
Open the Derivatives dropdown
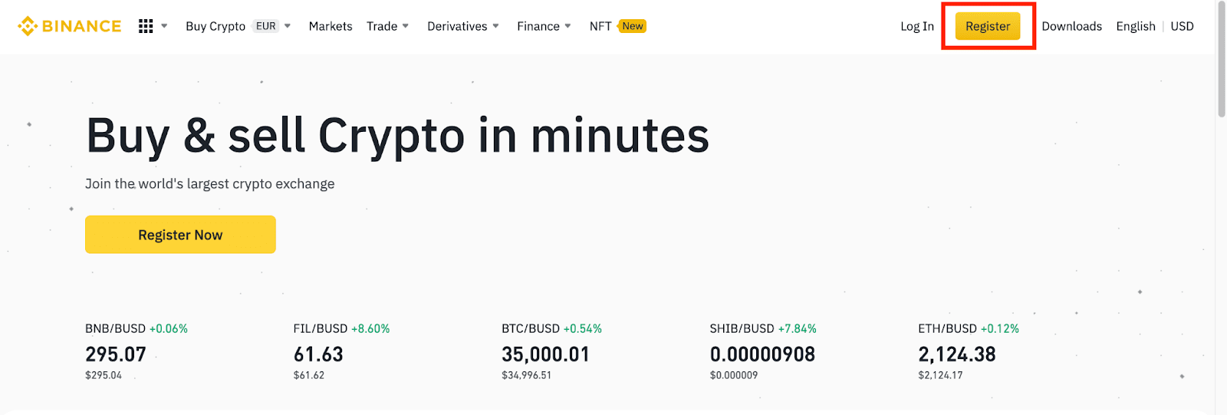[462, 26]
